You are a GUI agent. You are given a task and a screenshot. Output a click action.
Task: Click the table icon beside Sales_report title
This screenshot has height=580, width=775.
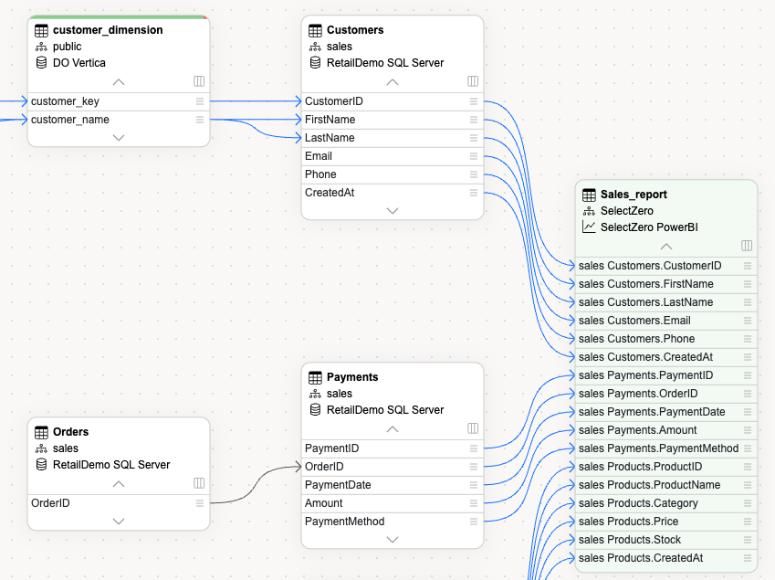pyautogui.click(x=589, y=195)
